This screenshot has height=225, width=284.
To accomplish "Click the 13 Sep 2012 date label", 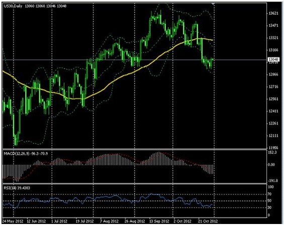I will click(x=159, y=221).
